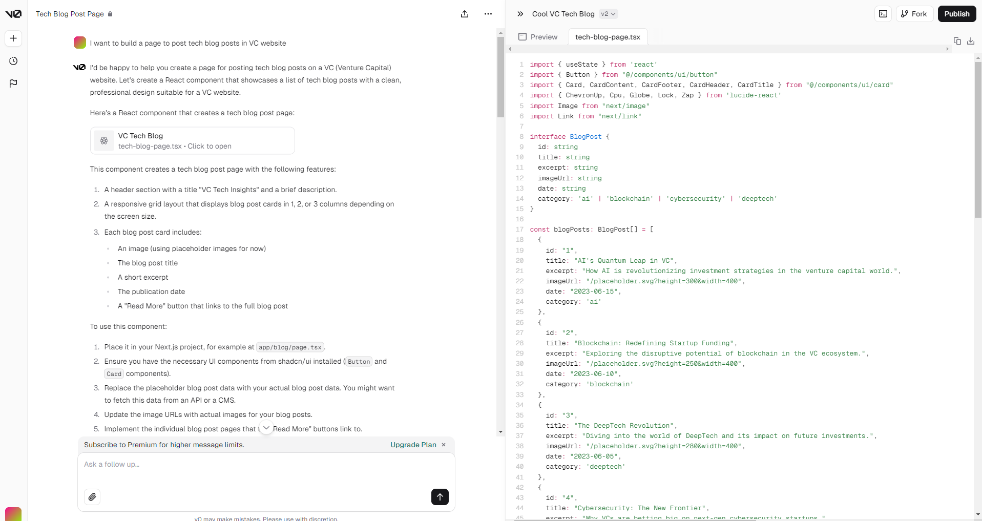The image size is (982, 521).
Task: Switch to the Preview tab
Action: [x=538, y=37]
